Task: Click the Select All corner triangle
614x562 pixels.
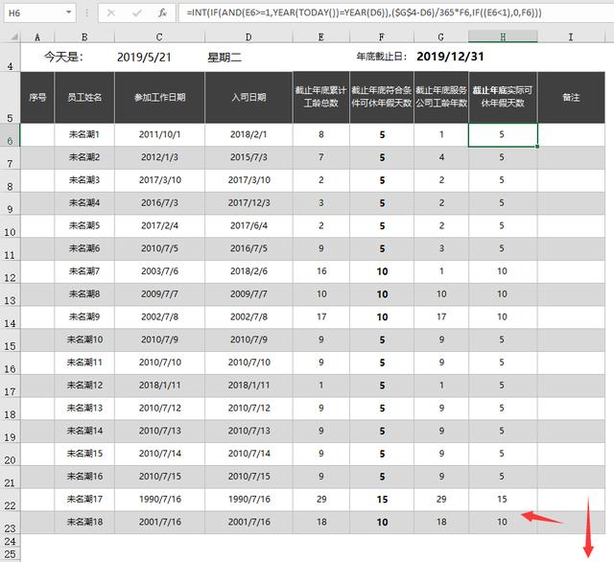Action: click(x=10, y=36)
